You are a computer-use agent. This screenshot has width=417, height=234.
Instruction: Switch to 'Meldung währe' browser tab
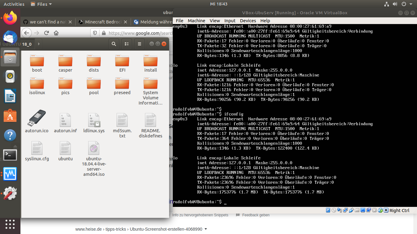pos(153,22)
